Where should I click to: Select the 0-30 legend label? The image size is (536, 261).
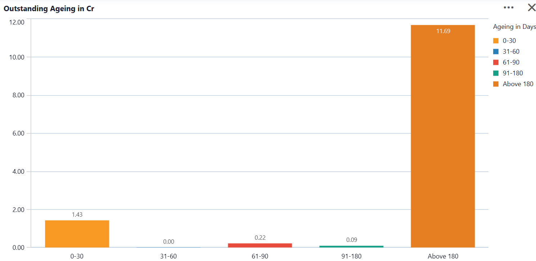(509, 41)
